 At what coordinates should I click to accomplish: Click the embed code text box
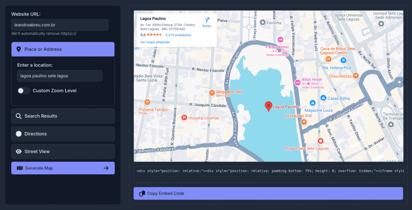pyautogui.click(x=268, y=174)
